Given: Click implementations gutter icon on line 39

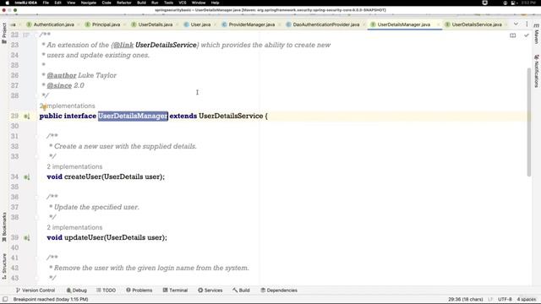Looking at the screenshot, I should click(26, 237).
